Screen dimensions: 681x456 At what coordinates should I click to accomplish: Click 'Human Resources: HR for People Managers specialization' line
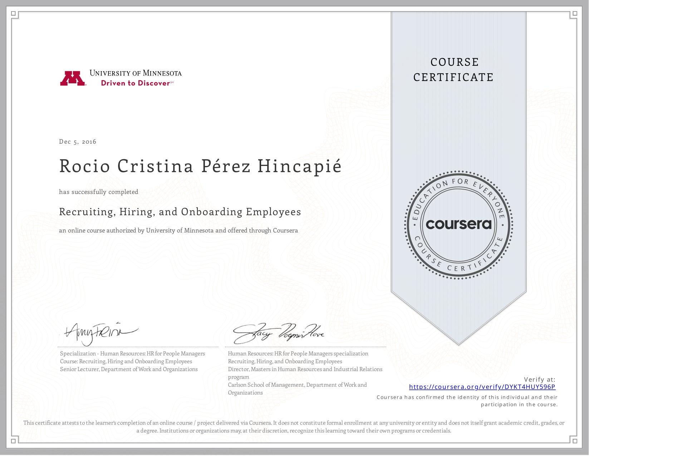tap(298, 353)
